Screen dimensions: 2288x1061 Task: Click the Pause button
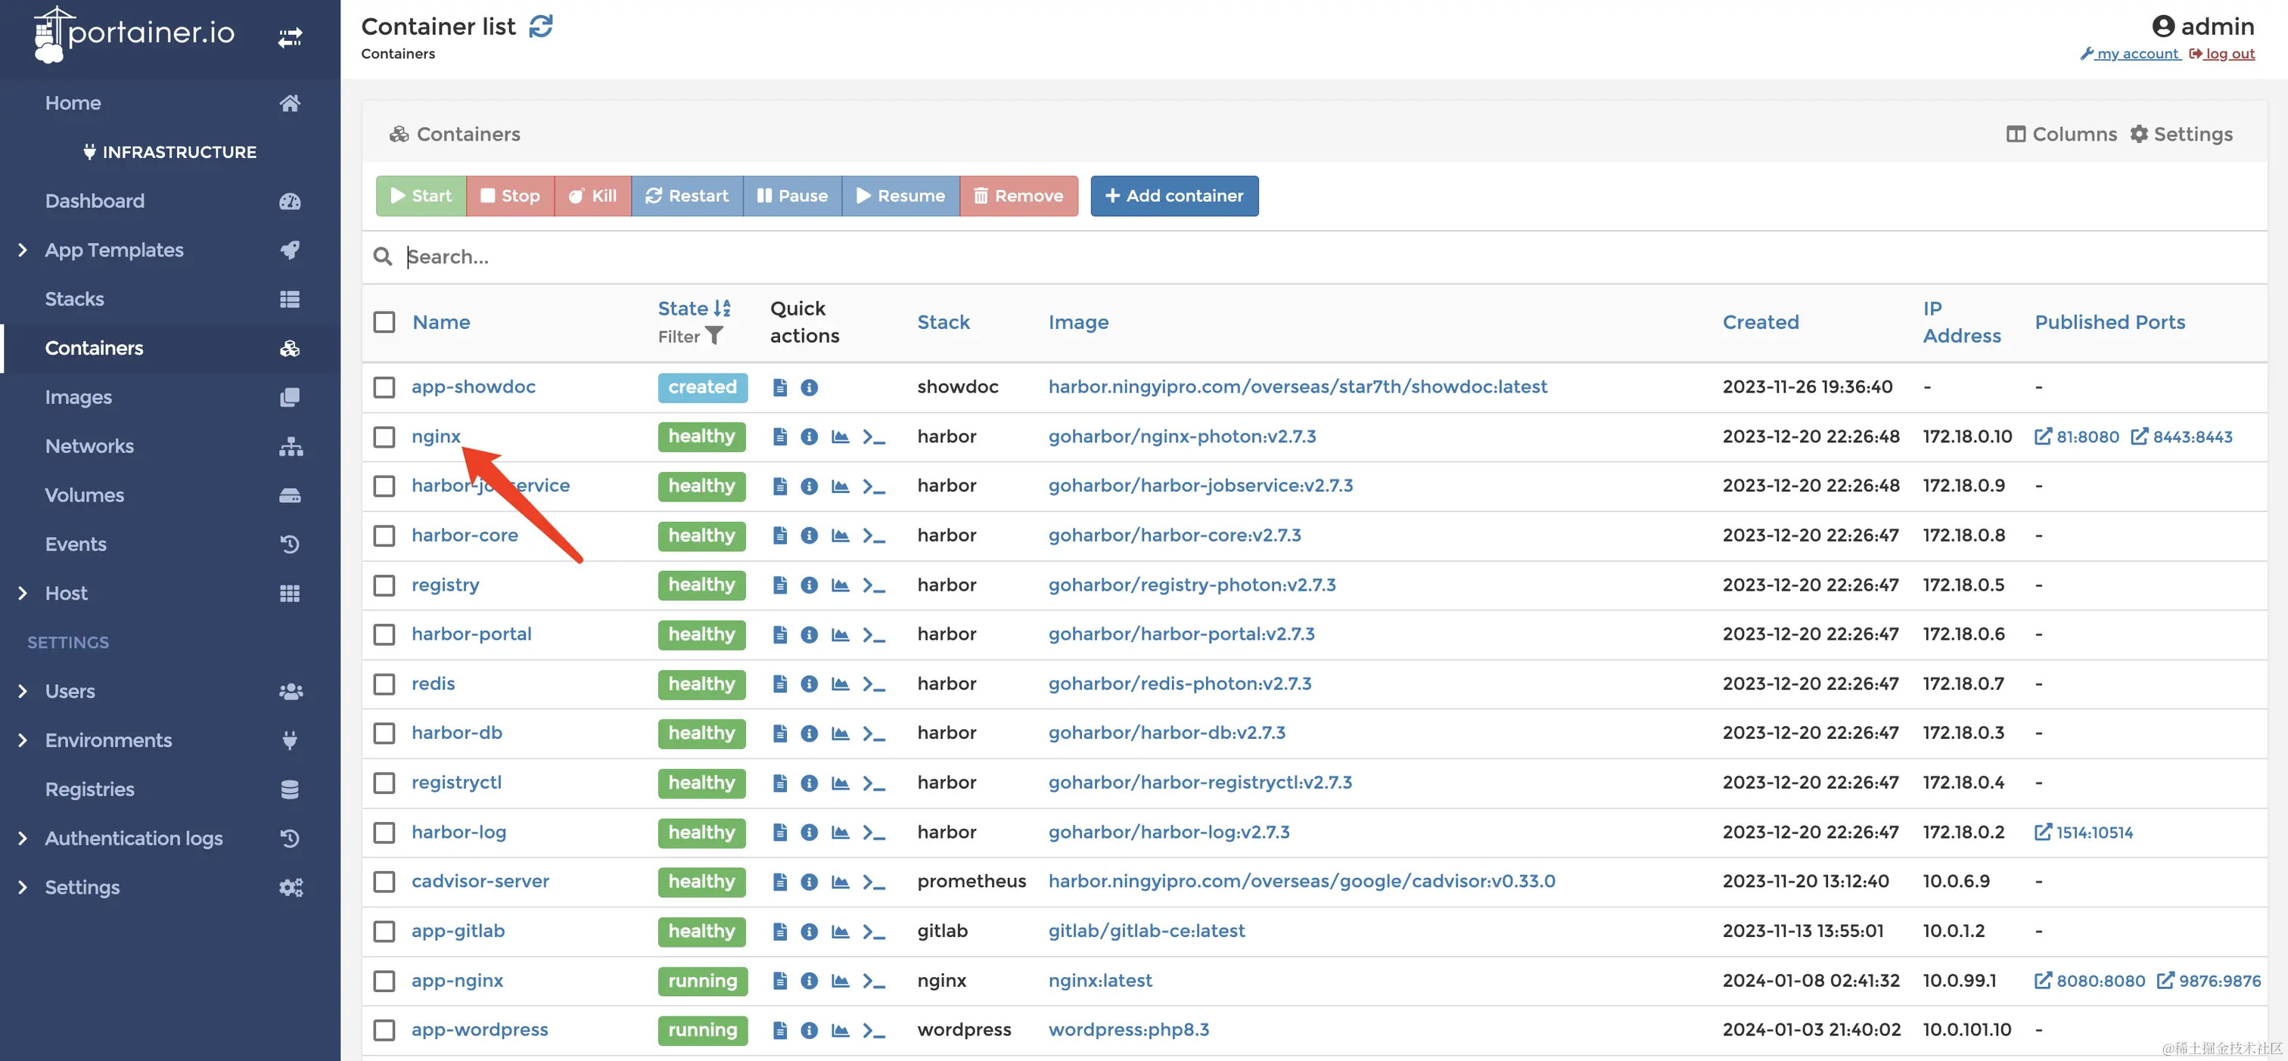pyautogui.click(x=791, y=196)
